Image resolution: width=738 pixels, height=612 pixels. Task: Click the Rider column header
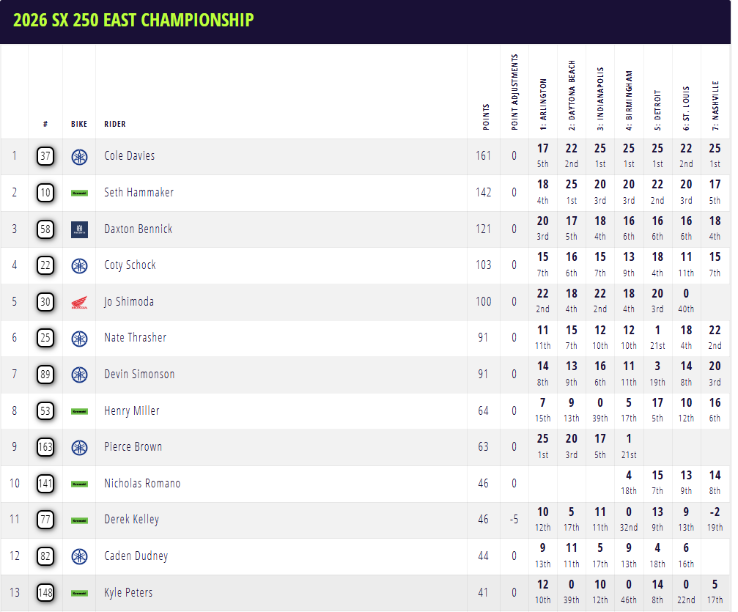point(115,124)
